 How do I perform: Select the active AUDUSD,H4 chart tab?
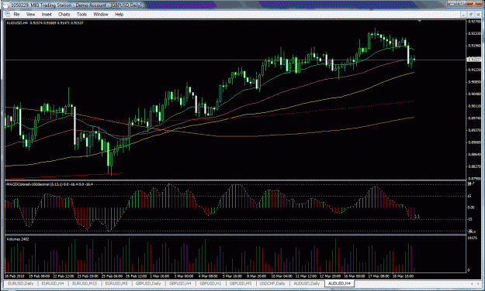pos(339,283)
